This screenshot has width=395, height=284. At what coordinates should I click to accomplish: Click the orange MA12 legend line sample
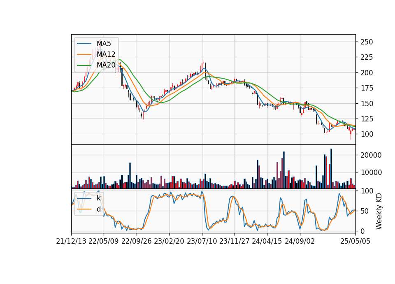click(x=84, y=54)
